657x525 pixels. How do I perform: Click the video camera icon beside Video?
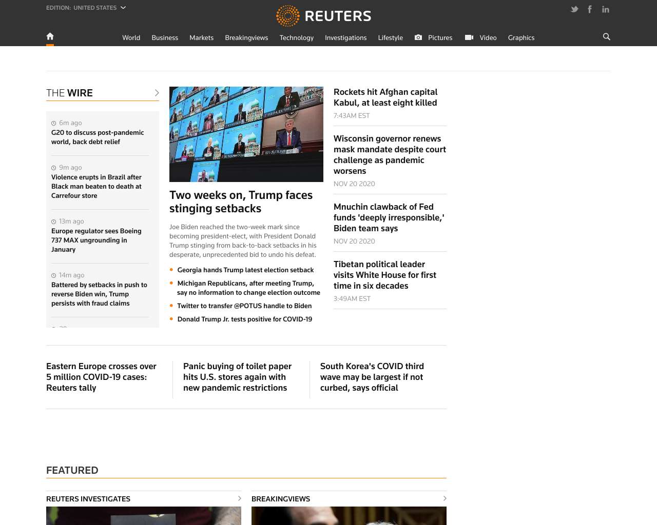pos(469,37)
